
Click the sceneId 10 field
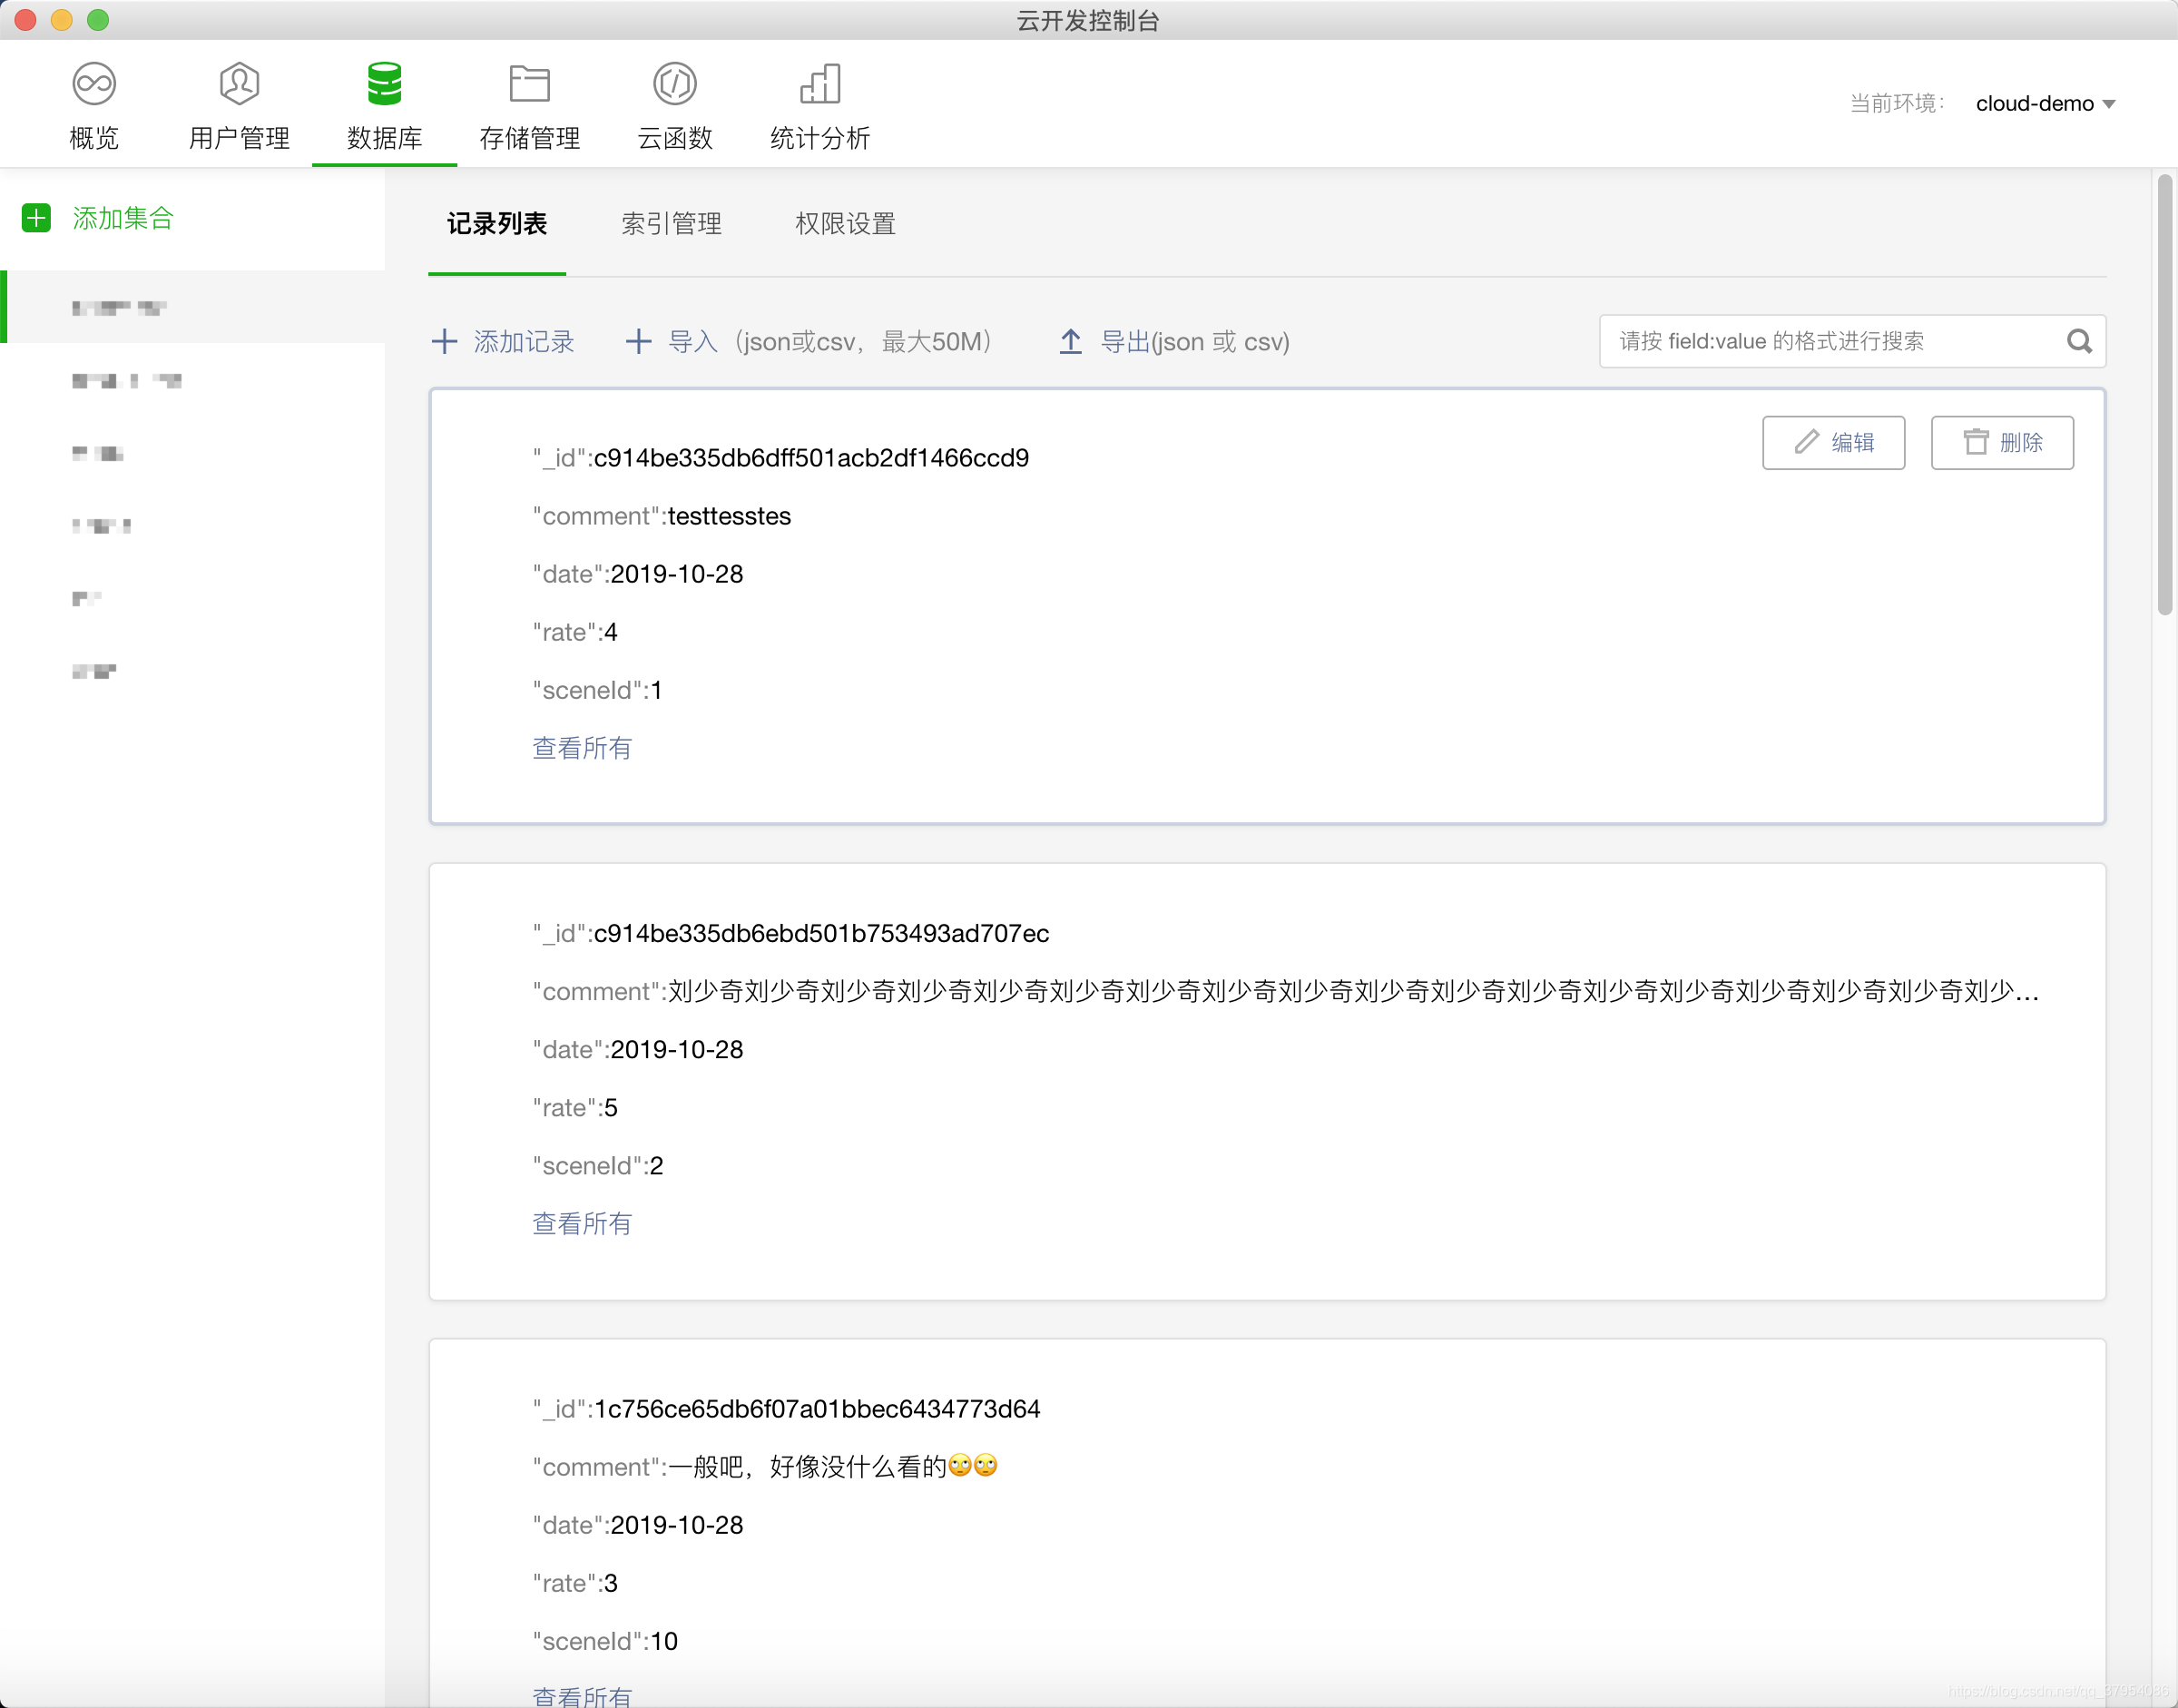pyautogui.click(x=605, y=1641)
